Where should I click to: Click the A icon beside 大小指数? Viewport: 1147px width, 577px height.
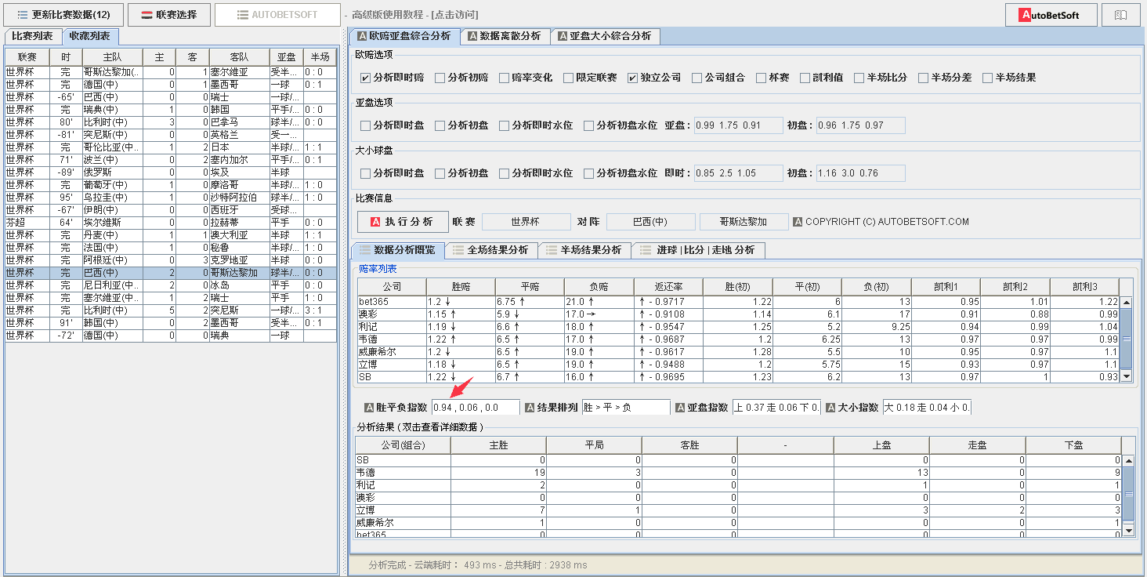coord(830,408)
